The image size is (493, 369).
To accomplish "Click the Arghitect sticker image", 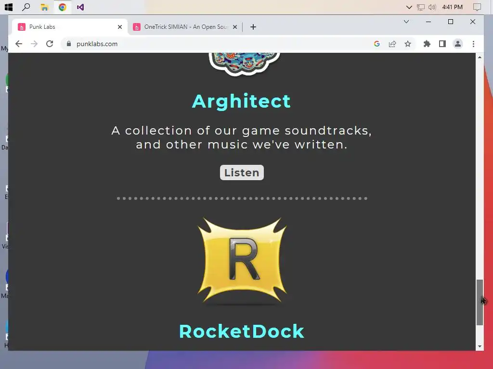I will (244, 64).
